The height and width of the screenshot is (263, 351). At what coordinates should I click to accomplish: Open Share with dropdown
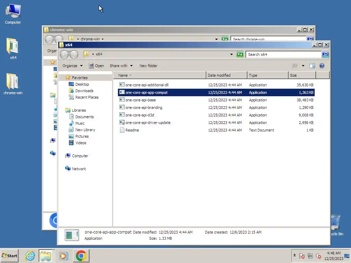[121, 66]
